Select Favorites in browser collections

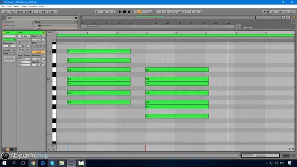click(11, 26)
